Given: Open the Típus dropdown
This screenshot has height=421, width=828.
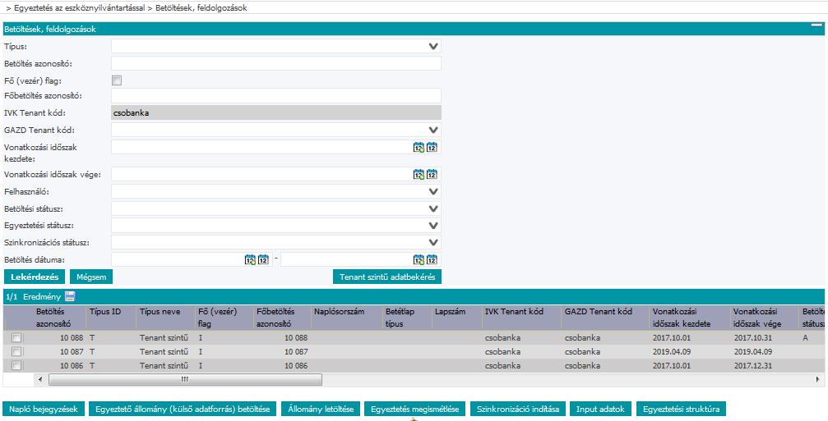Looking at the screenshot, I should [x=433, y=47].
